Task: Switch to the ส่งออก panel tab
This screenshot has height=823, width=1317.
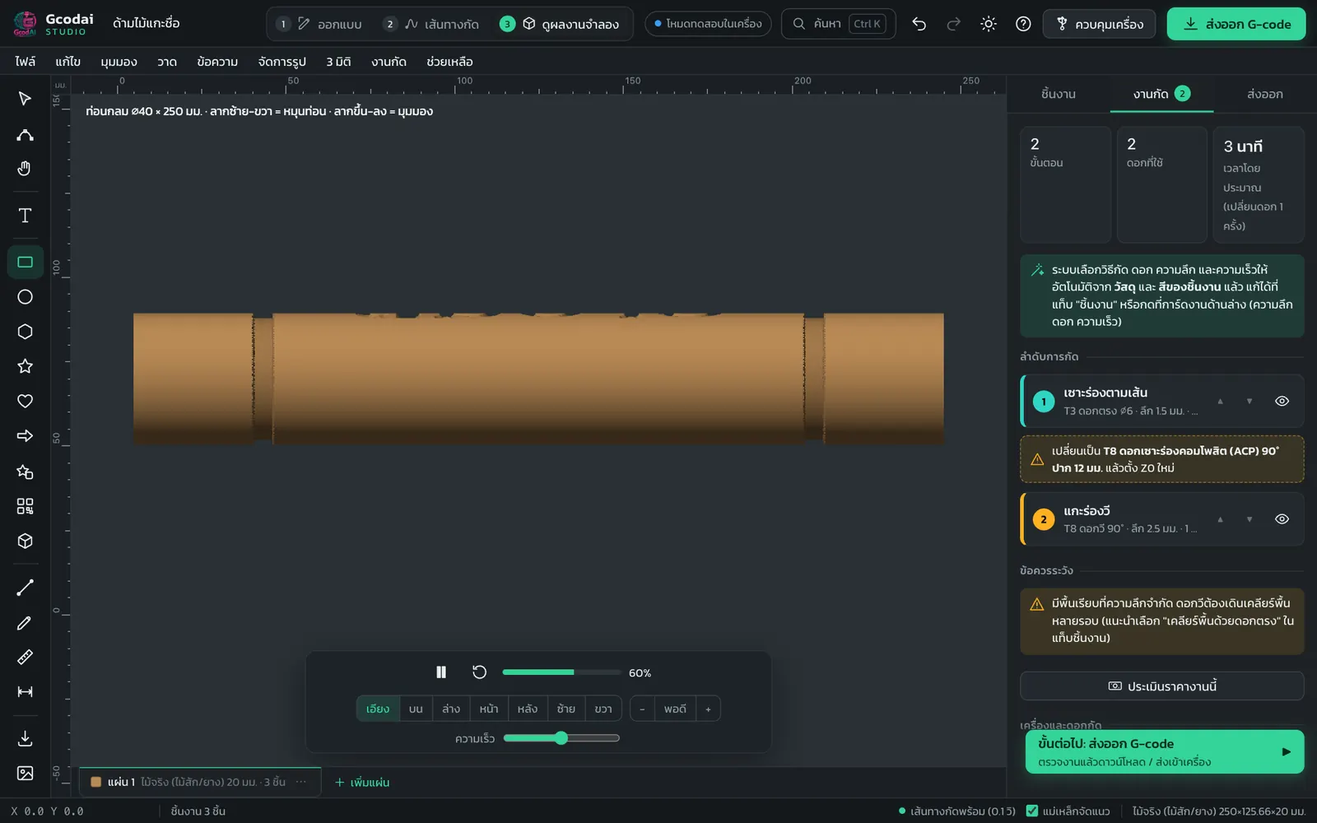Action: 1264,94
